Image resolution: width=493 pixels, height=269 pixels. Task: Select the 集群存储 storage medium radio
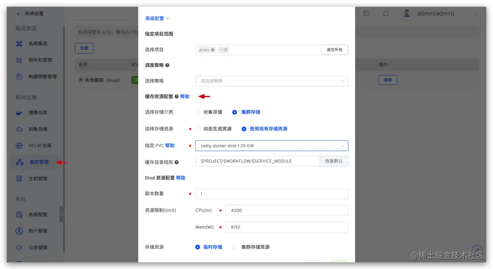point(234,112)
